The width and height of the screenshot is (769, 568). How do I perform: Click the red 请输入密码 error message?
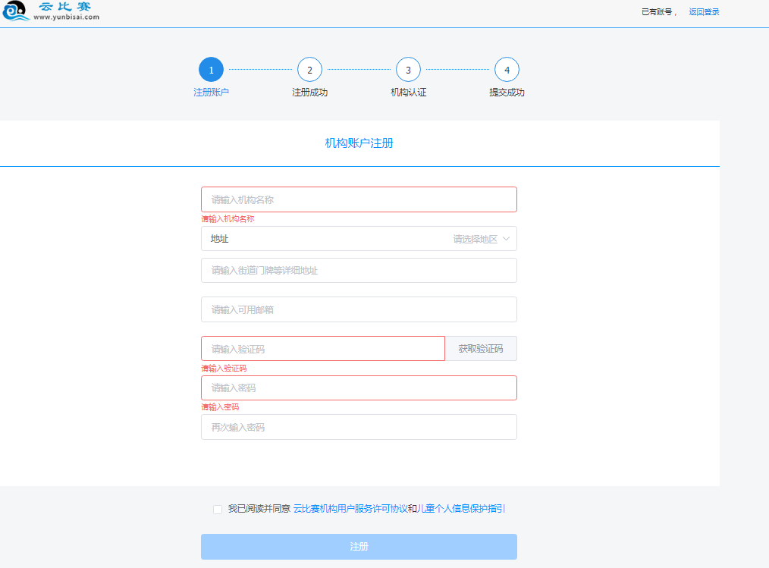(x=220, y=406)
